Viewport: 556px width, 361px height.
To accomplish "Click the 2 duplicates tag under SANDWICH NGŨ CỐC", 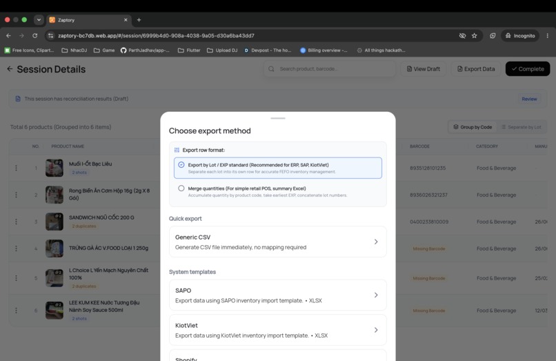I will 84,226.
